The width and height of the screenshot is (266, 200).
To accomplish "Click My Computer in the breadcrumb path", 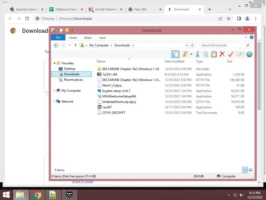I will point(99,45).
